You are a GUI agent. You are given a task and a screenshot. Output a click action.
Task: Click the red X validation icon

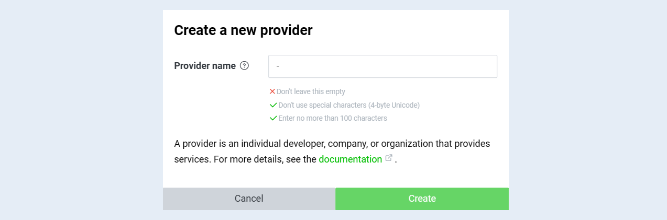tap(272, 91)
